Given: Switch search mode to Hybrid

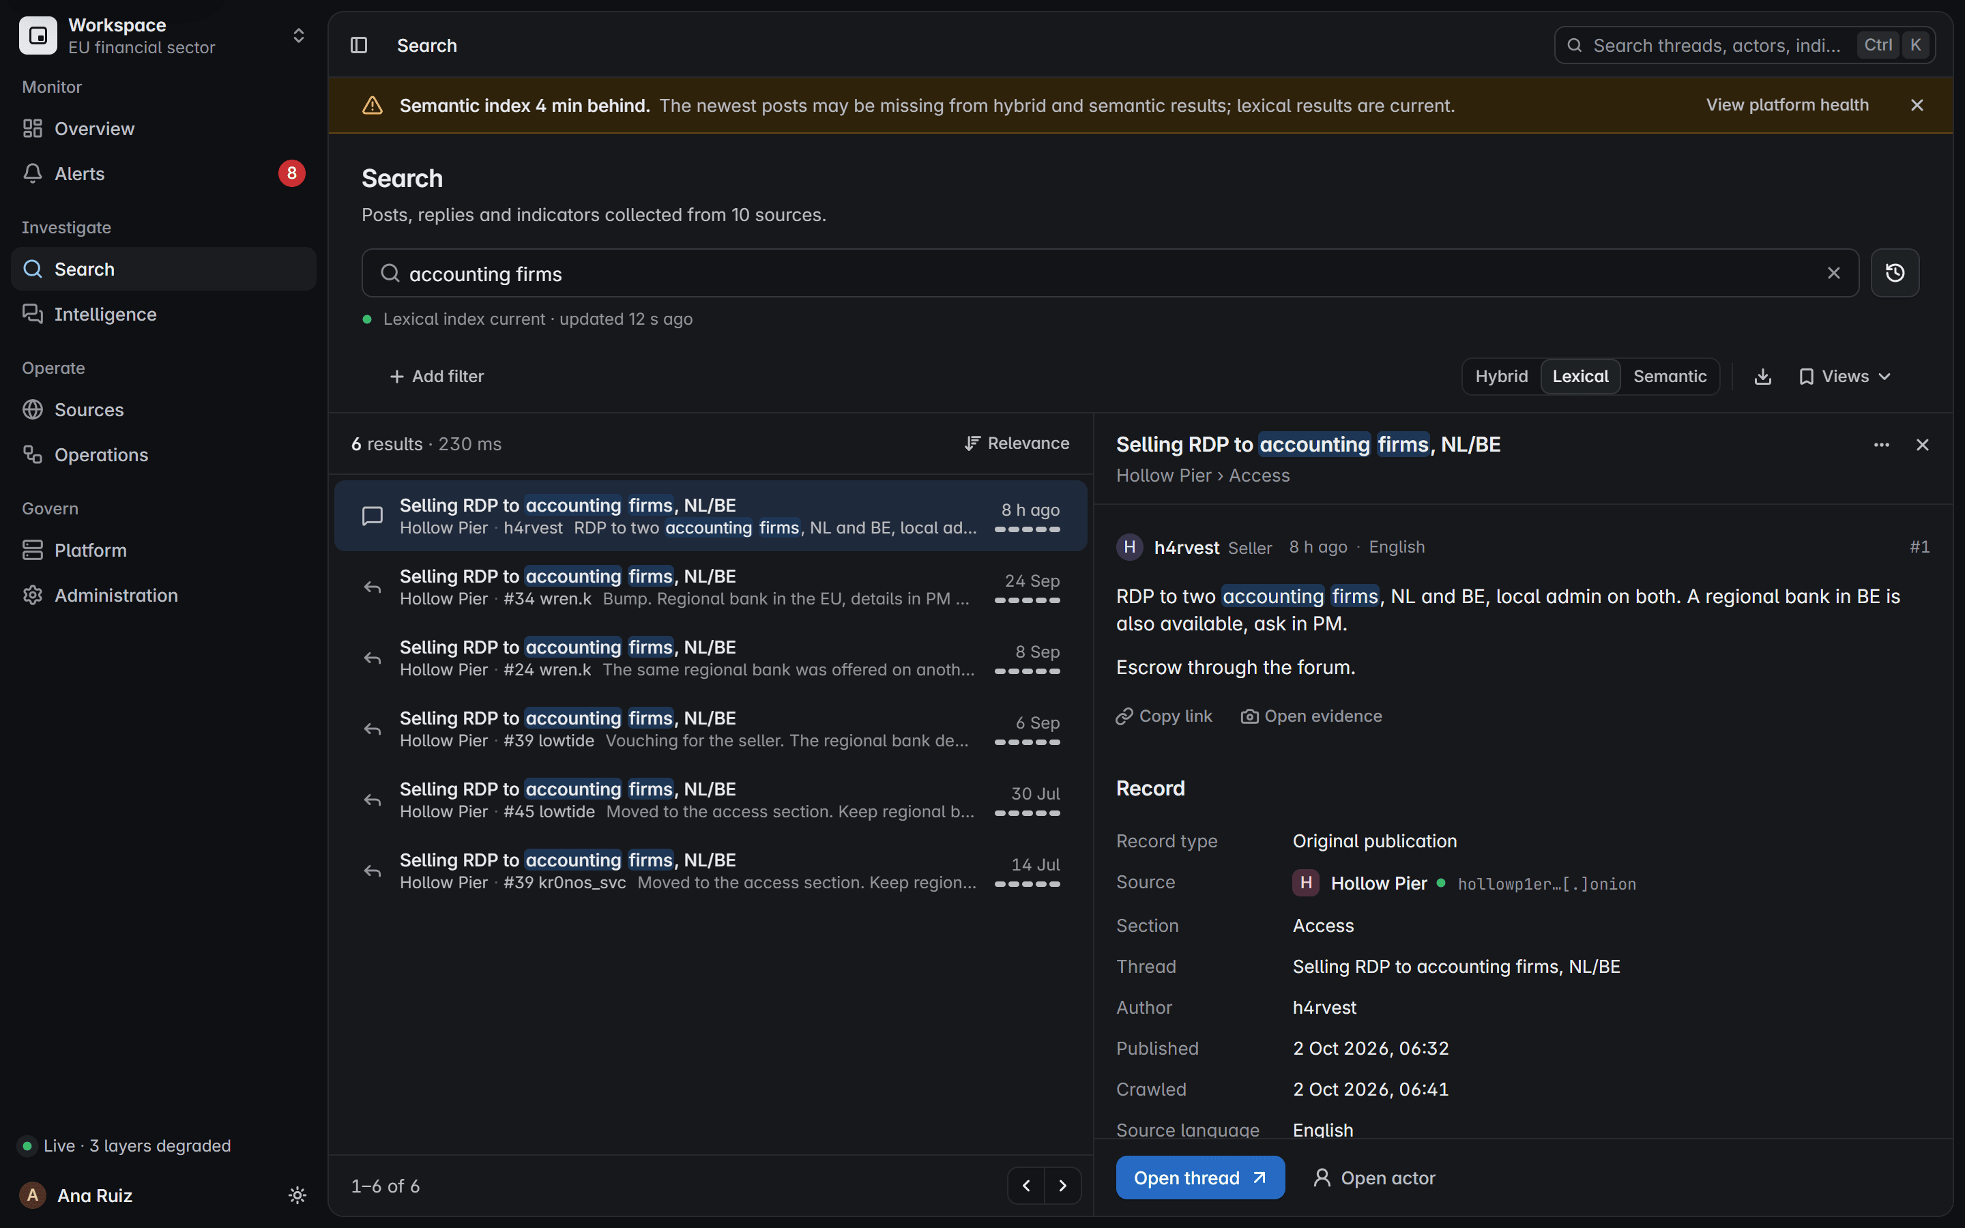Looking at the screenshot, I should point(1501,376).
